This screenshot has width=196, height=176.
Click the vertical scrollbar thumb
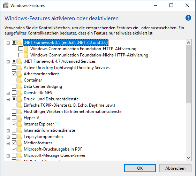[x=188, y=74]
